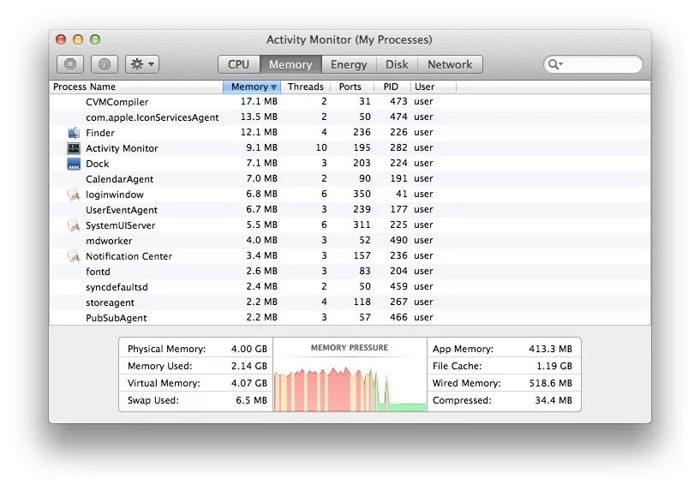Select the com.apple.IconServicesAgent process row
The image size is (700, 491).
(x=350, y=117)
